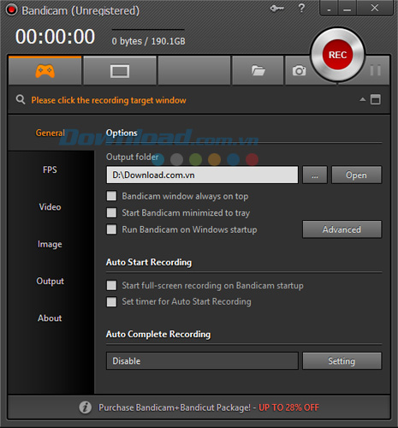Click the blank third mode tab
Screen dimensions: 398x428
point(194,70)
